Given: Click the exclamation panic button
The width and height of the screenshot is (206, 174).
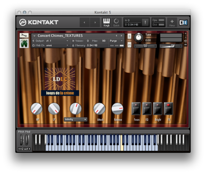Looking at the screenshot, I should pyautogui.click(x=145, y=22).
